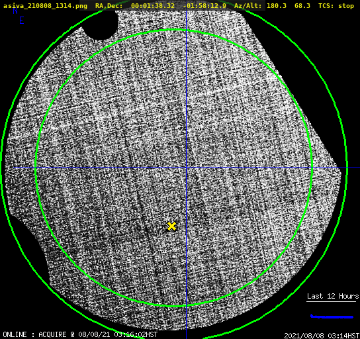This screenshot has height=339, width=360.
Task: Click the altitude value 68.3
Action: pyautogui.click(x=302, y=6)
